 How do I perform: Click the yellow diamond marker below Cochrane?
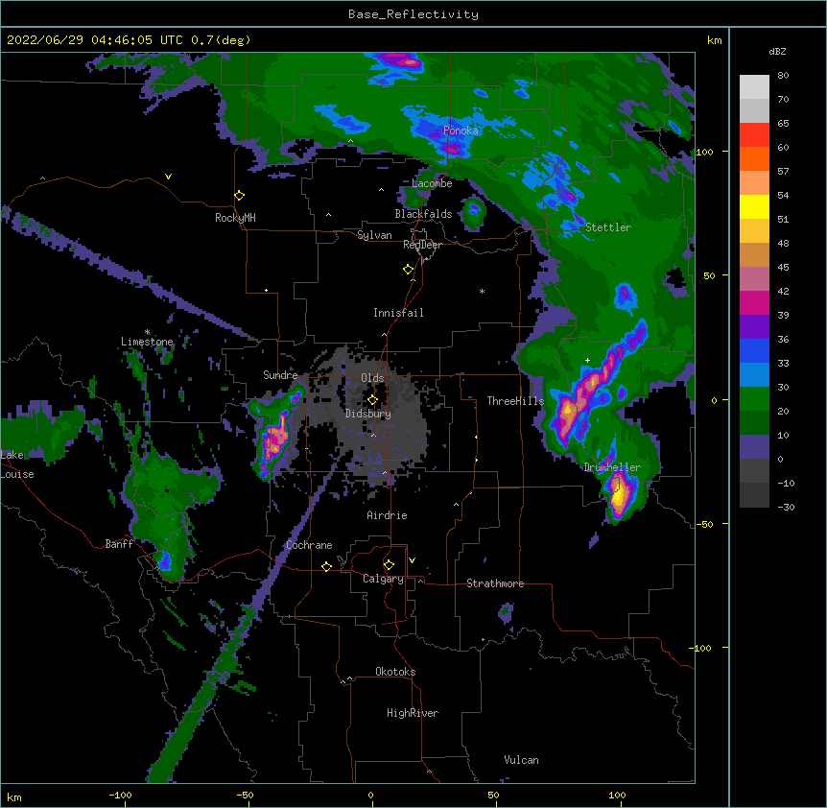coord(326,566)
